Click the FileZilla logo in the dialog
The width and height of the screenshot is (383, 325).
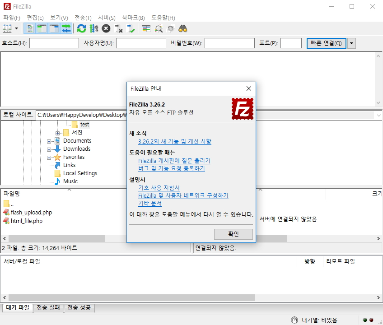pos(242,109)
